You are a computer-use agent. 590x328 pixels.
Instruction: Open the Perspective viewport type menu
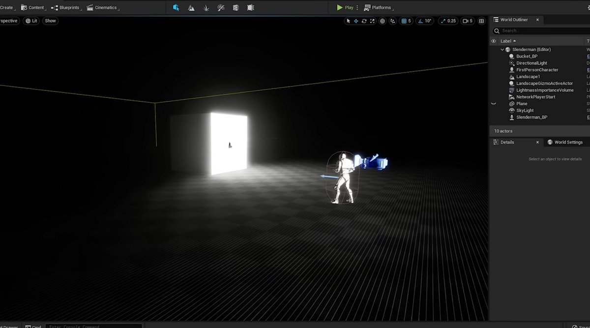click(x=9, y=21)
